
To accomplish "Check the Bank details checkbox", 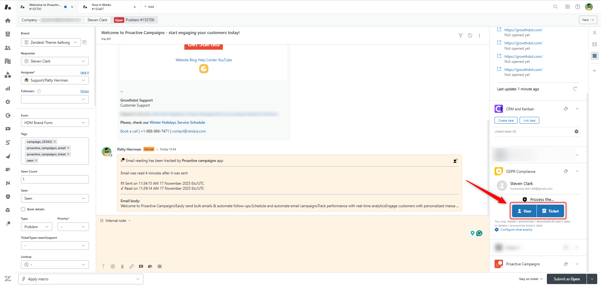I will 23,209.
